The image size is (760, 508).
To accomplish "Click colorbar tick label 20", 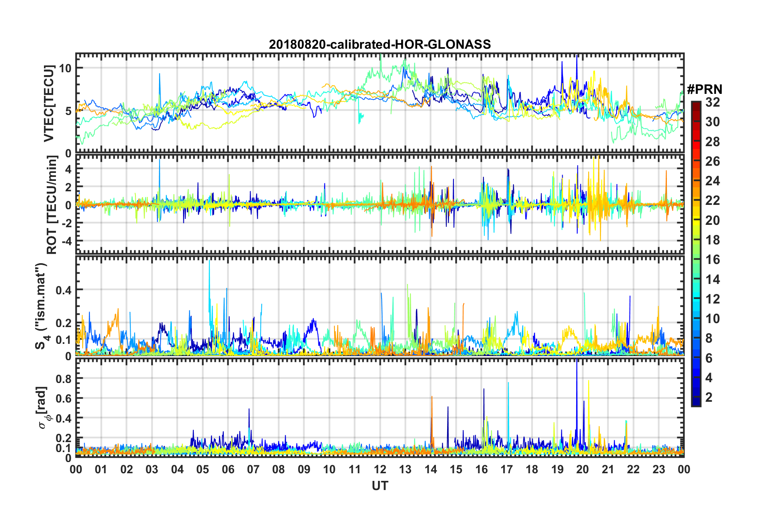I will [x=712, y=220].
